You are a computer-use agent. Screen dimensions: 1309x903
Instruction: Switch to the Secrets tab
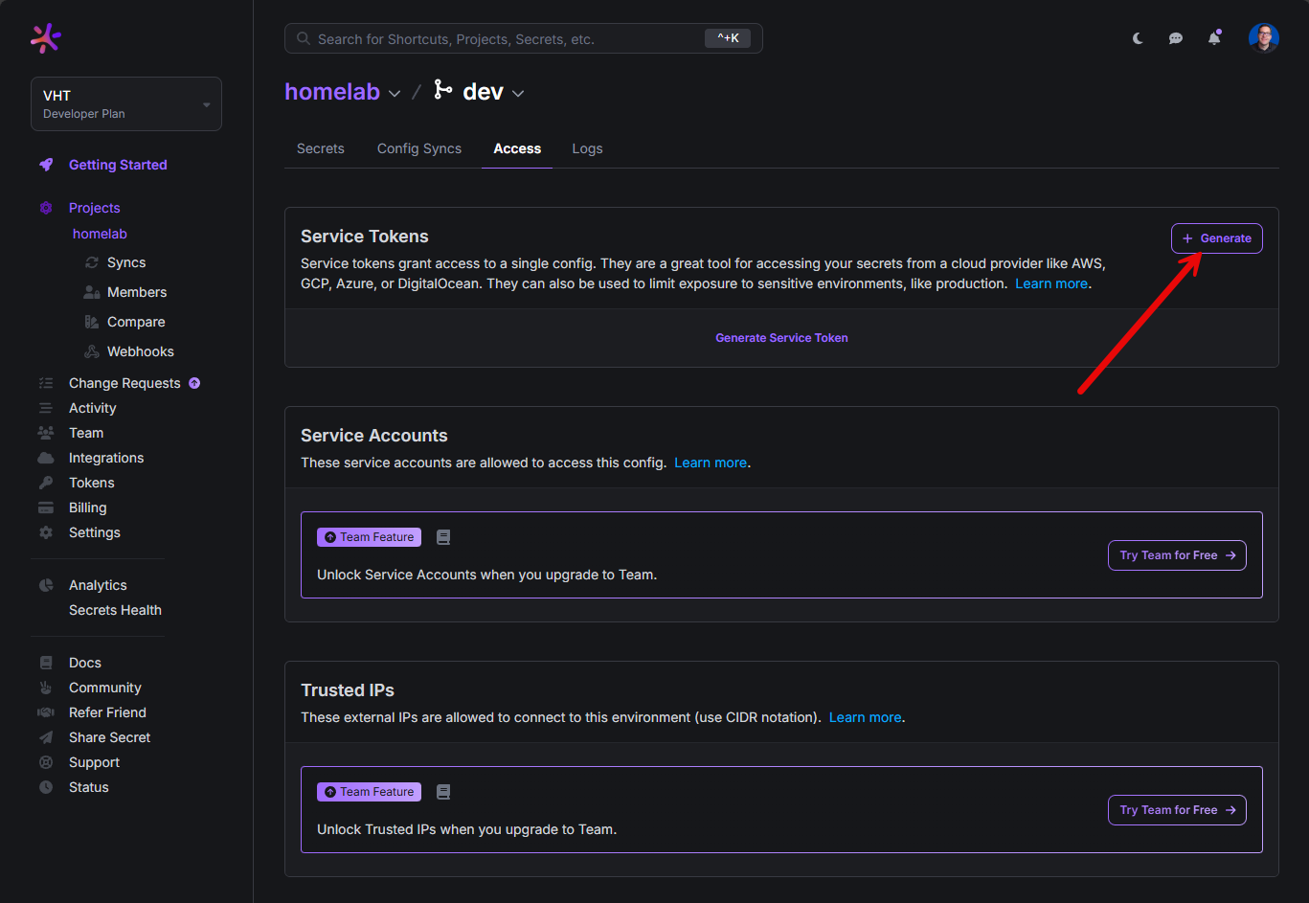pos(321,148)
